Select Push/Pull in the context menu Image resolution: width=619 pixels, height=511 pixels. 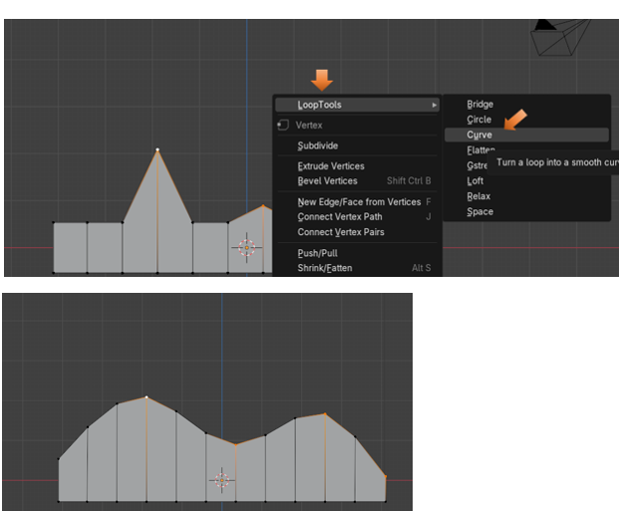(317, 253)
